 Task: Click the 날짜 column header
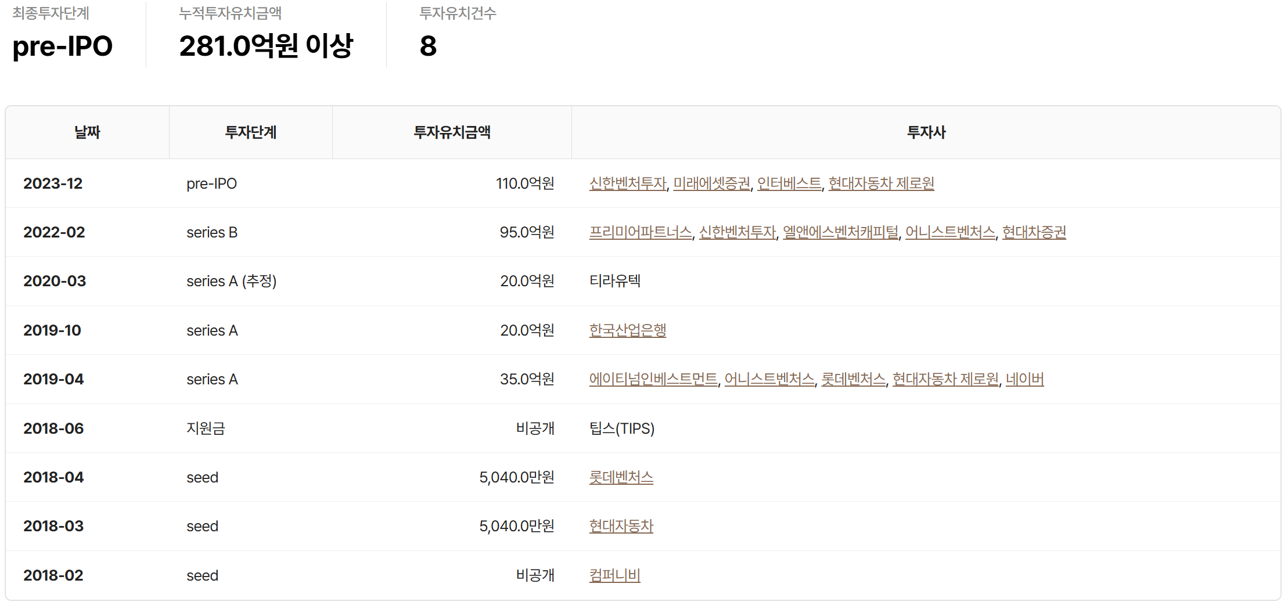click(87, 132)
